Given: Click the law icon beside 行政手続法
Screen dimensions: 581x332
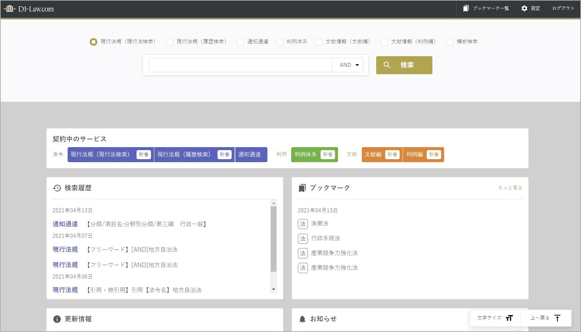Looking at the screenshot, I should pos(303,238).
